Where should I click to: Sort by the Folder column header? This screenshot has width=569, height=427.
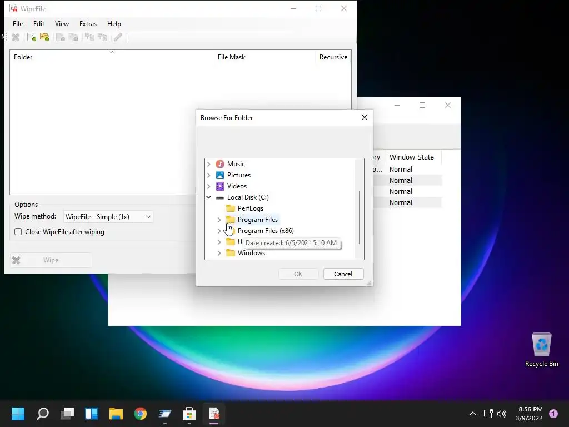(112, 57)
